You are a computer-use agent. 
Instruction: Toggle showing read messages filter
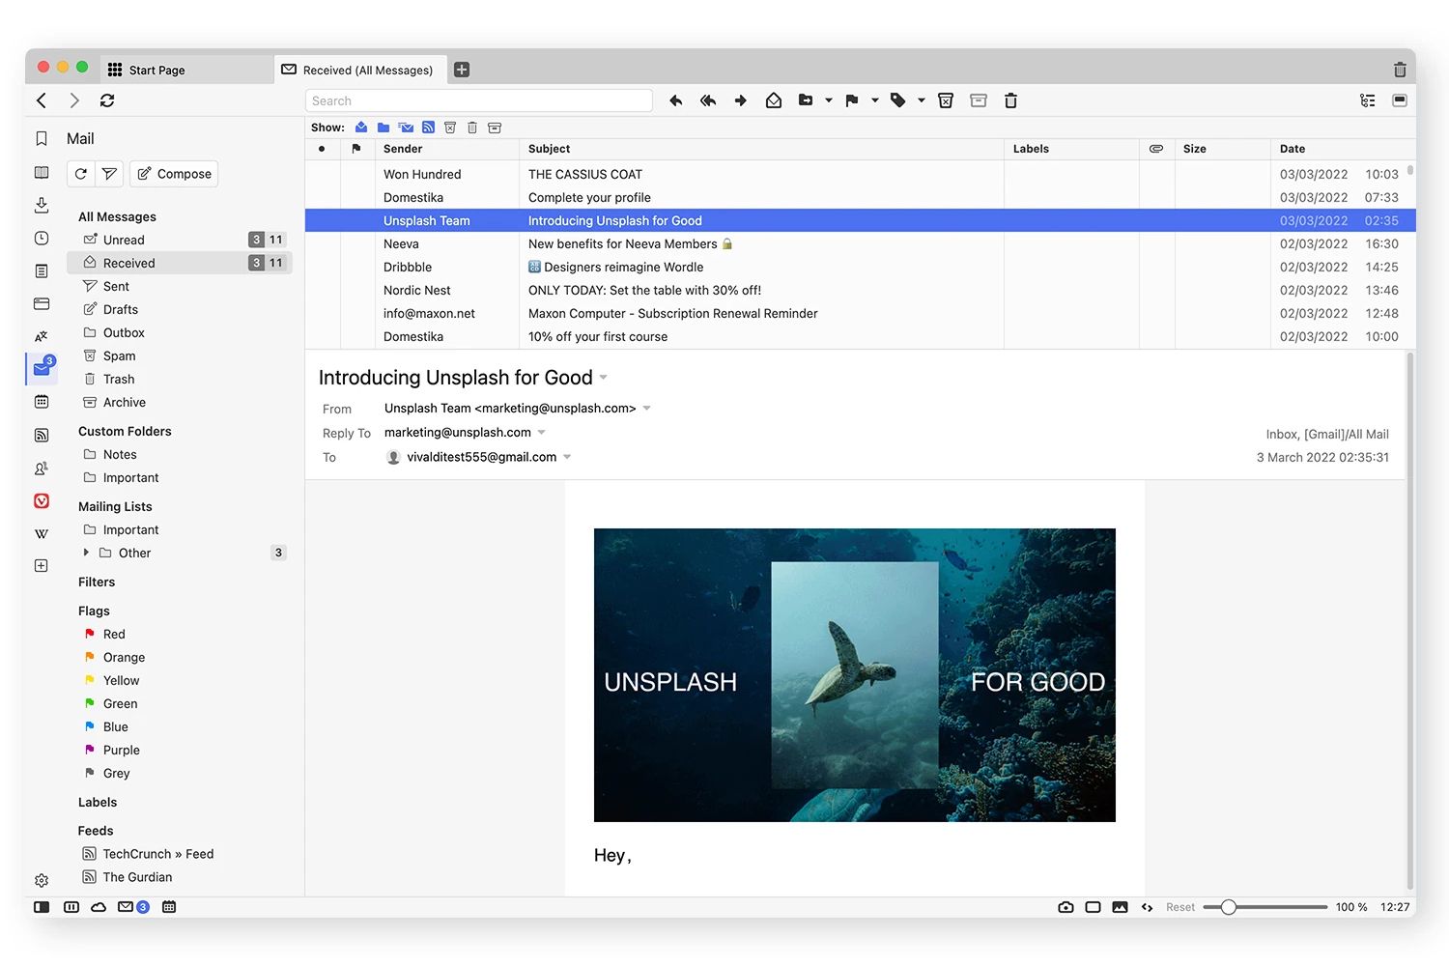[x=361, y=128]
